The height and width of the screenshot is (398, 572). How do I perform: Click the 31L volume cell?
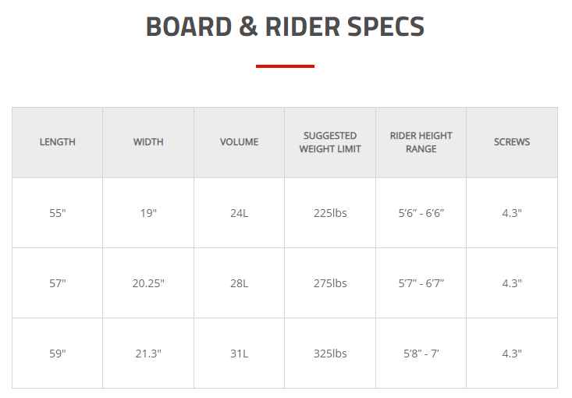click(x=239, y=354)
